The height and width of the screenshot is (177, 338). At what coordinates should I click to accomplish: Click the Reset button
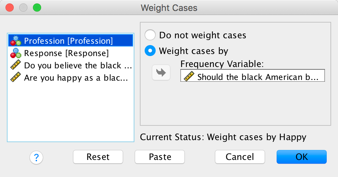pyautogui.click(x=98, y=157)
